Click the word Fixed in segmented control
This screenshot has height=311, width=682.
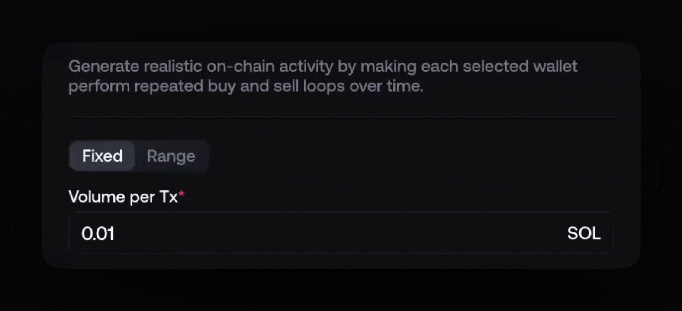pyautogui.click(x=102, y=156)
